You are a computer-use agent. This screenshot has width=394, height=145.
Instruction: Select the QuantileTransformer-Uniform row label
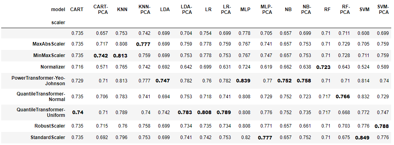(x=41, y=113)
